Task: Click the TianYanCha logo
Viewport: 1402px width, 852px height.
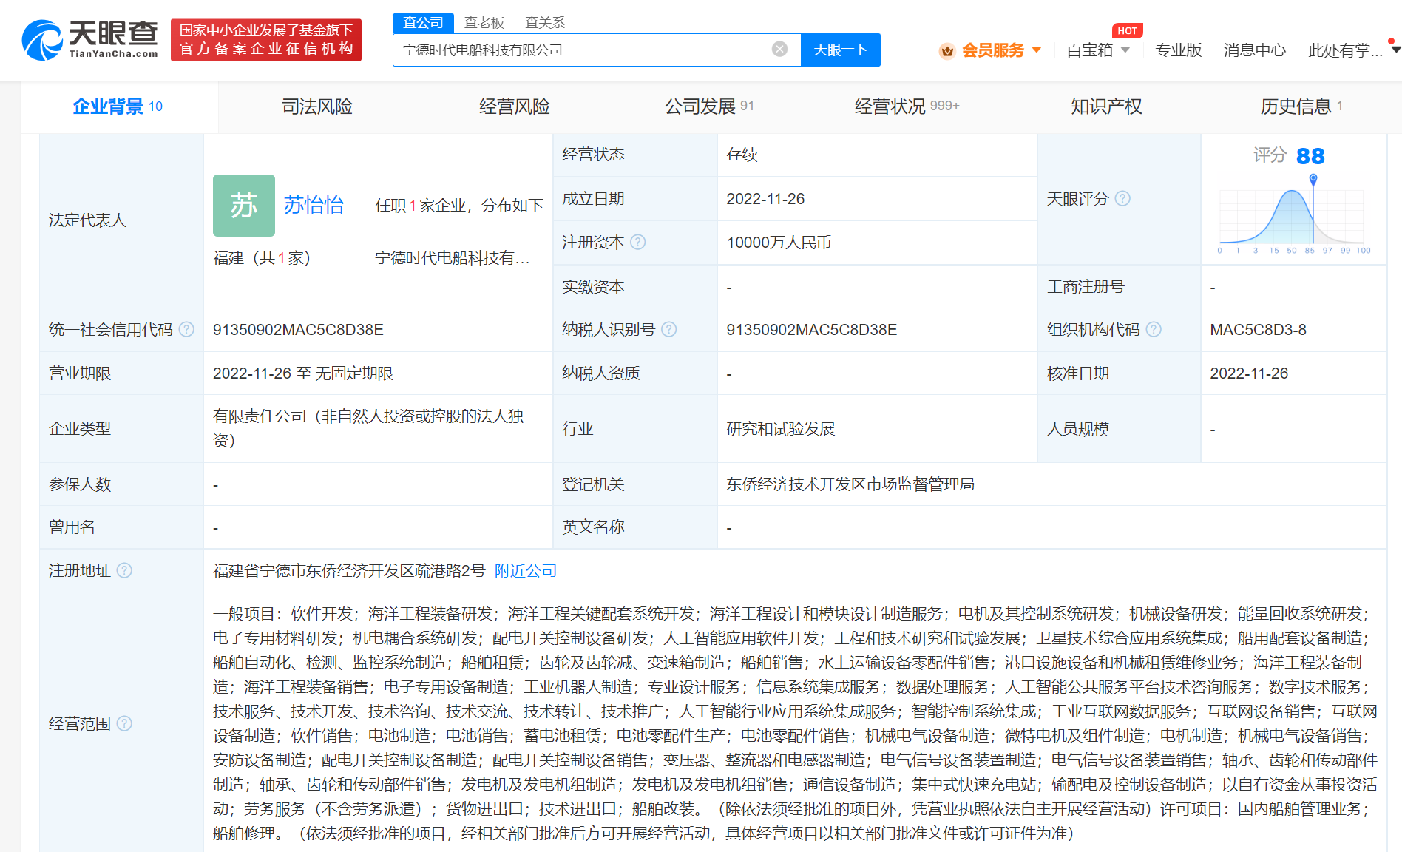Action: point(90,40)
